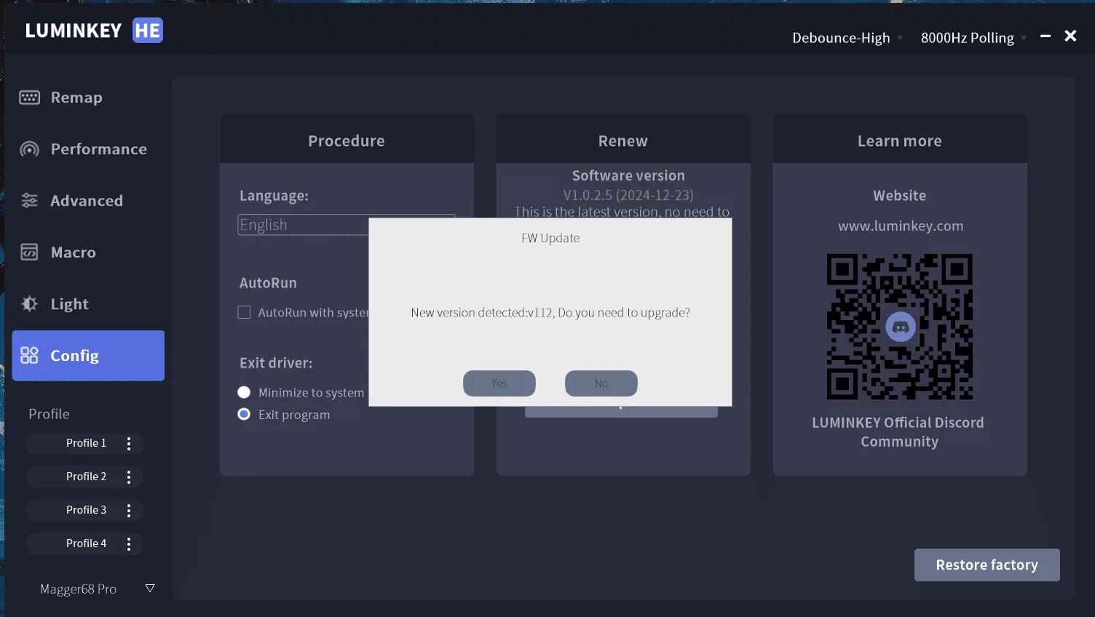1095x617 pixels.
Task: Switch to Profile 4
Action: pyautogui.click(x=84, y=544)
